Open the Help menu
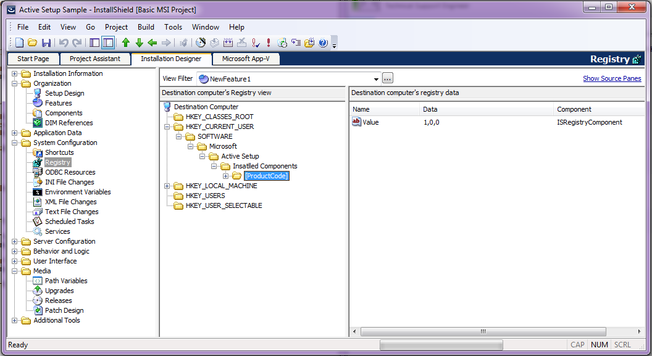The height and width of the screenshot is (356, 652). tap(236, 27)
